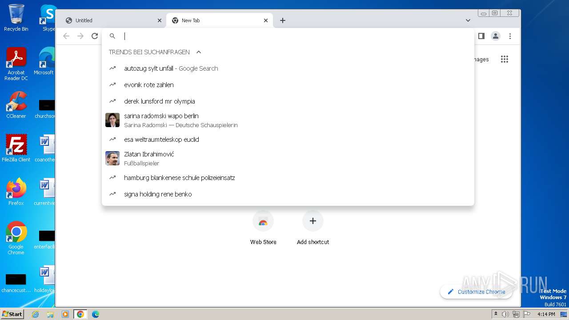Choose suggestion evonik rote zahlen
This screenshot has height=320, width=569.
(x=288, y=85)
